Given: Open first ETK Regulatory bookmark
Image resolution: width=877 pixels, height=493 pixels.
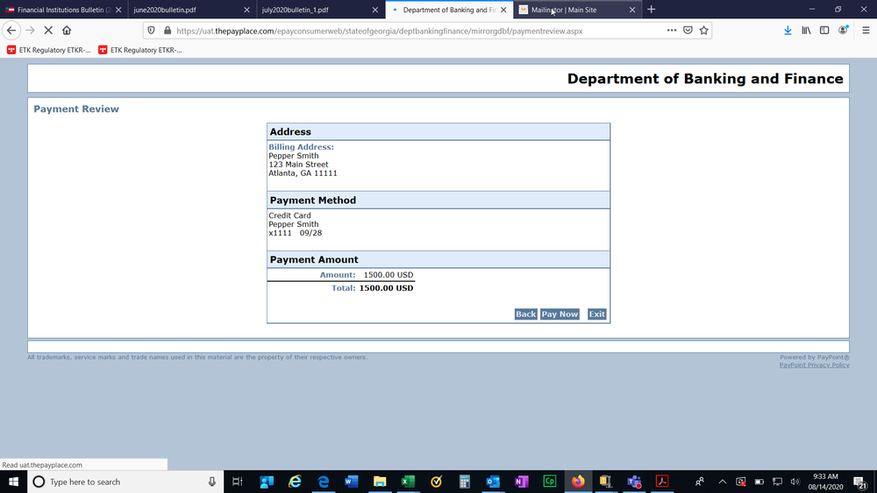Looking at the screenshot, I should point(49,50).
